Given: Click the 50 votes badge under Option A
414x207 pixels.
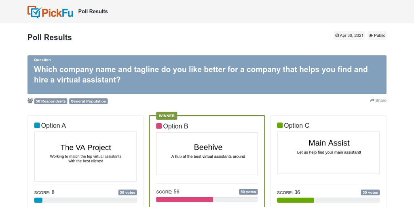Looking at the screenshot, I should coord(127,192).
